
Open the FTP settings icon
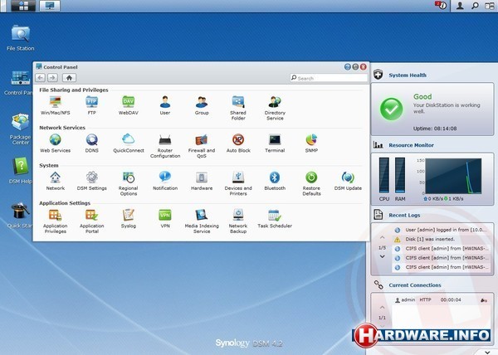coord(92,105)
